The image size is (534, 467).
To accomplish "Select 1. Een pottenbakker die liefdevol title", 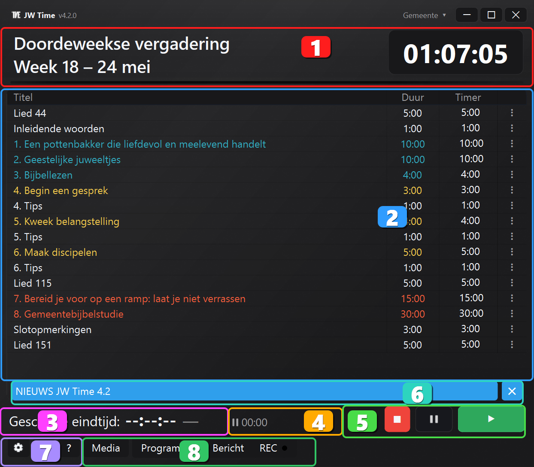I will [x=140, y=144].
